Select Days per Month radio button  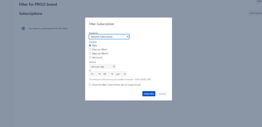(90, 54)
